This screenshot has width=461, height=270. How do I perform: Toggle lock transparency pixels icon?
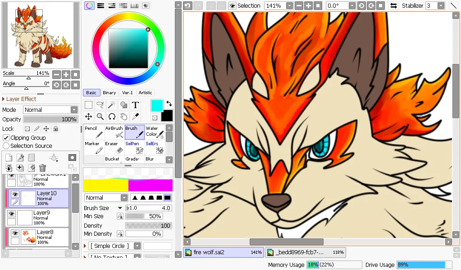[27, 128]
